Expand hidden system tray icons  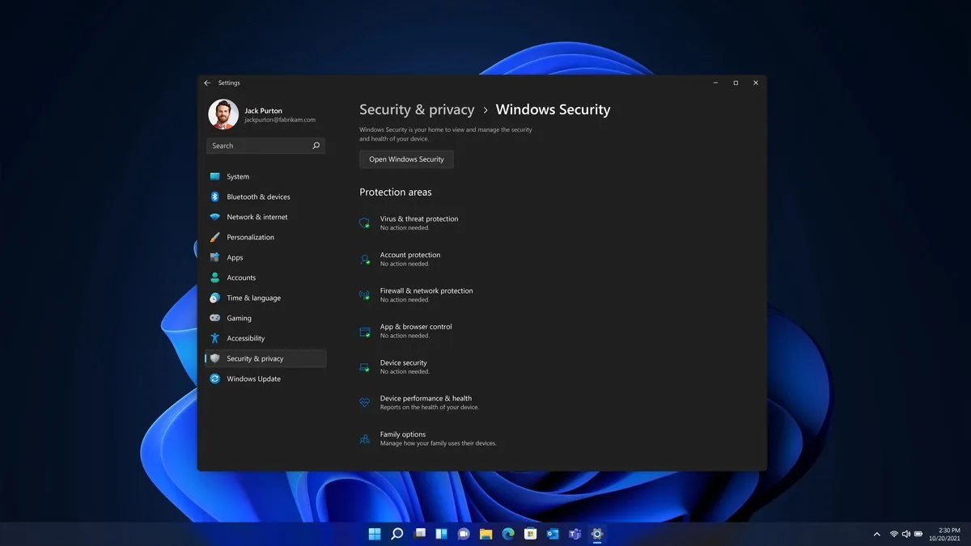(876, 534)
